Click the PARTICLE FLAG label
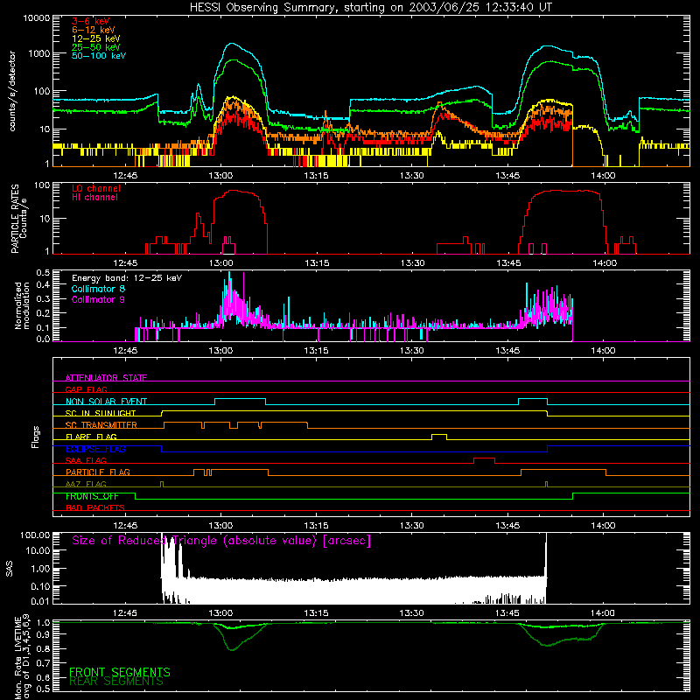The height and width of the screenshot is (700, 700). point(98,472)
